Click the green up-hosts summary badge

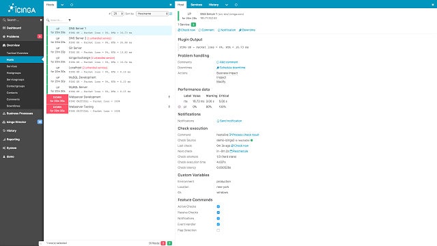click(x=169, y=243)
